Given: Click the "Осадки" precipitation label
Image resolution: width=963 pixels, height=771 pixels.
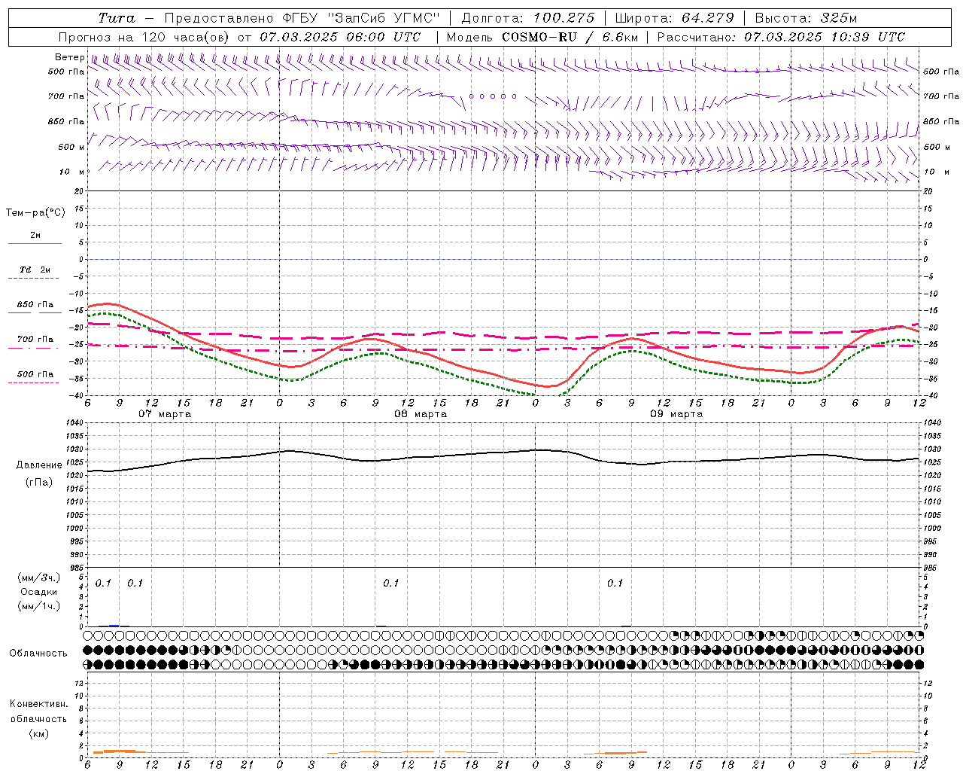Looking at the screenshot, I should [x=38, y=592].
